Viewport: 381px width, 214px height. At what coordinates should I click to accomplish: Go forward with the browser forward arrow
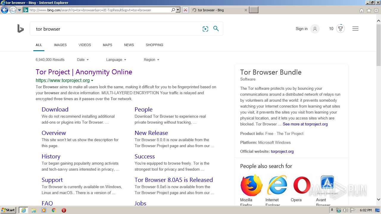coord(13,10)
